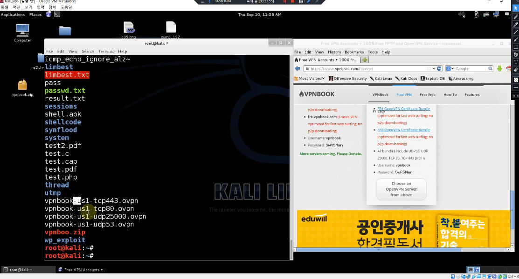
Task: Reload the vpnbook page in Iceweasel
Action: point(439,68)
